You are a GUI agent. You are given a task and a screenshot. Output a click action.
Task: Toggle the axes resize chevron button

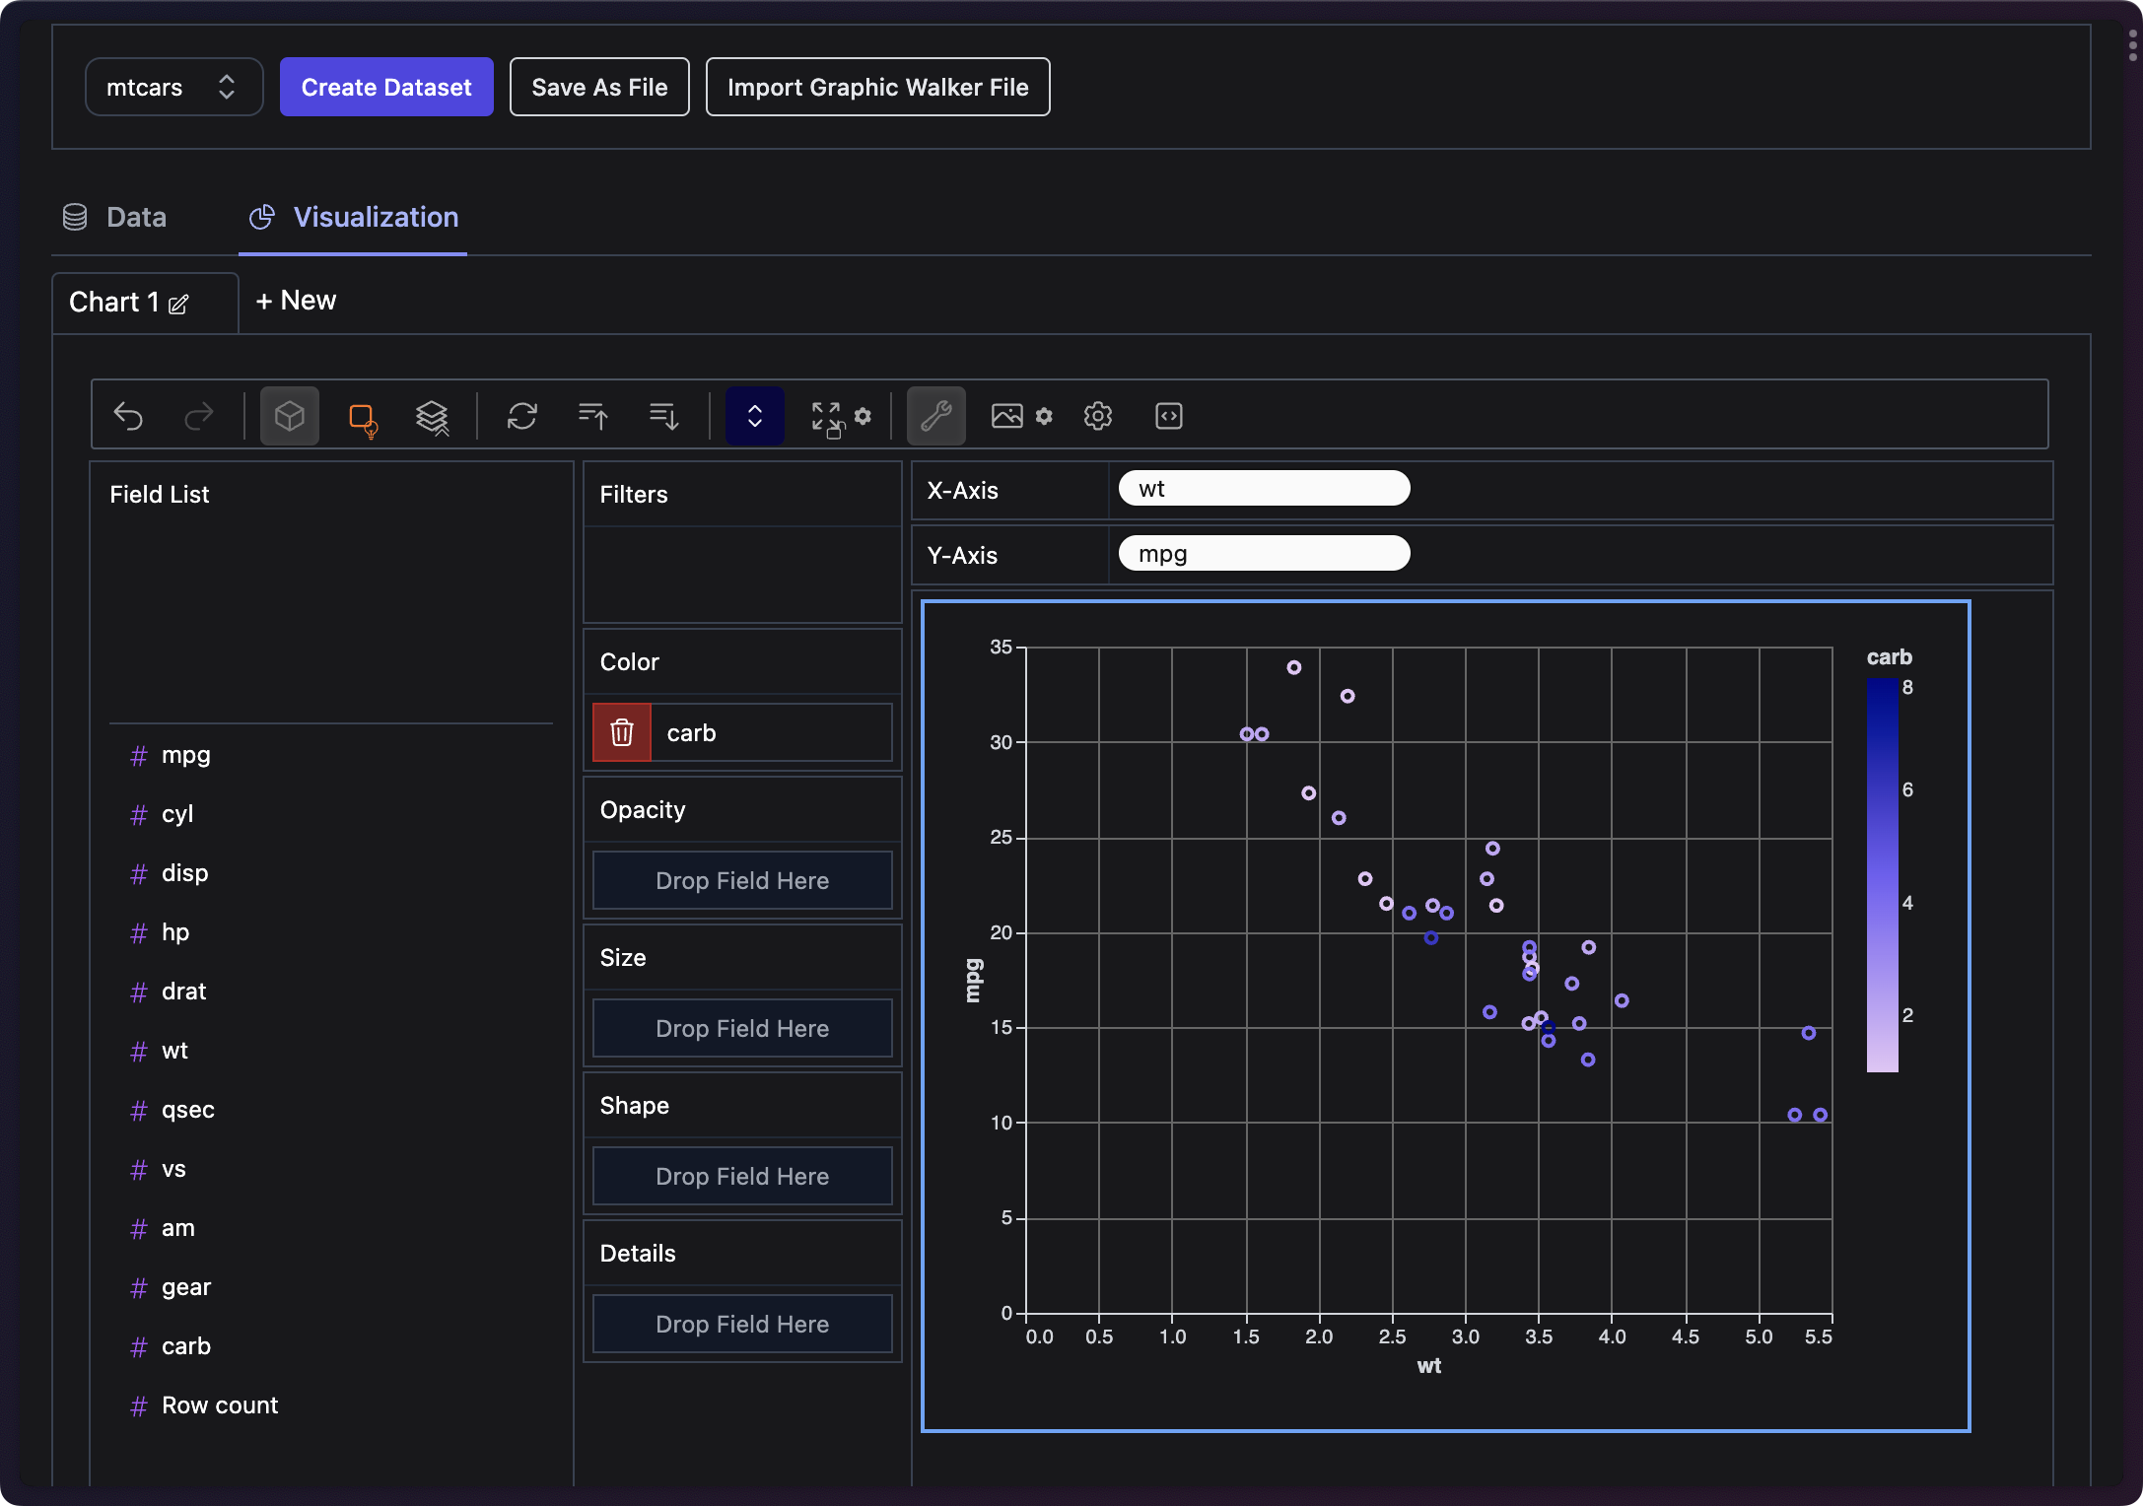(754, 416)
